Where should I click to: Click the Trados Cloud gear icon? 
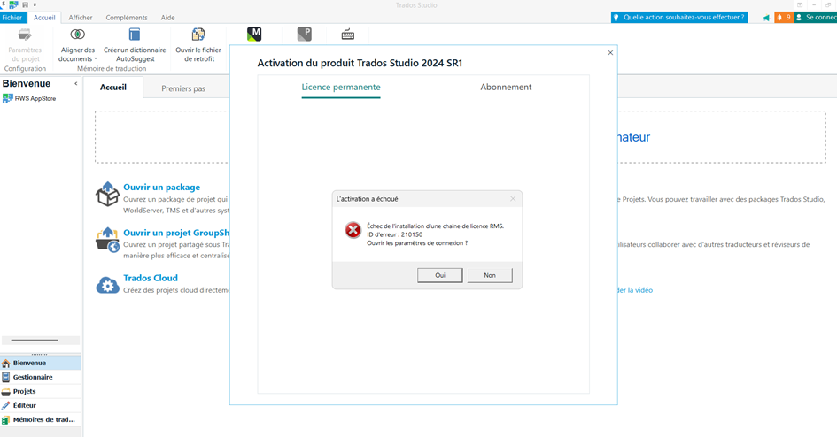point(107,285)
